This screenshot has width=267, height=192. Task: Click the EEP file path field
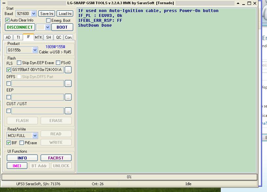pyautogui.click(x=38, y=97)
